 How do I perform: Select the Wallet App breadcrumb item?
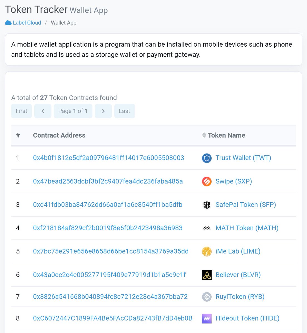[x=63, y=22]
